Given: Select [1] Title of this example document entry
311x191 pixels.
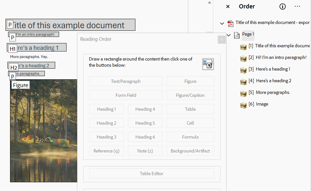Looking at the screenshot, I should click(279, 46).
